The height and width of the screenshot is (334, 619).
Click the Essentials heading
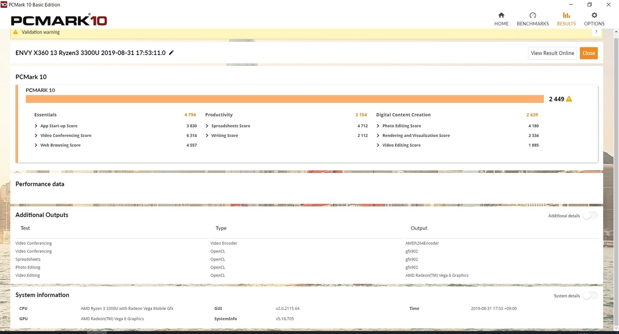point(45,115)
